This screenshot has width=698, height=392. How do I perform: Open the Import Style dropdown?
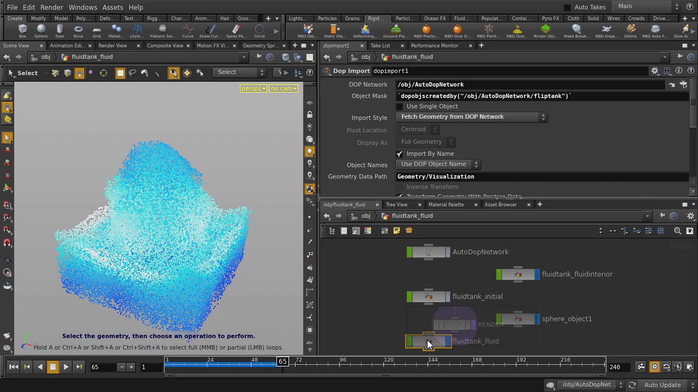[472, 117]
